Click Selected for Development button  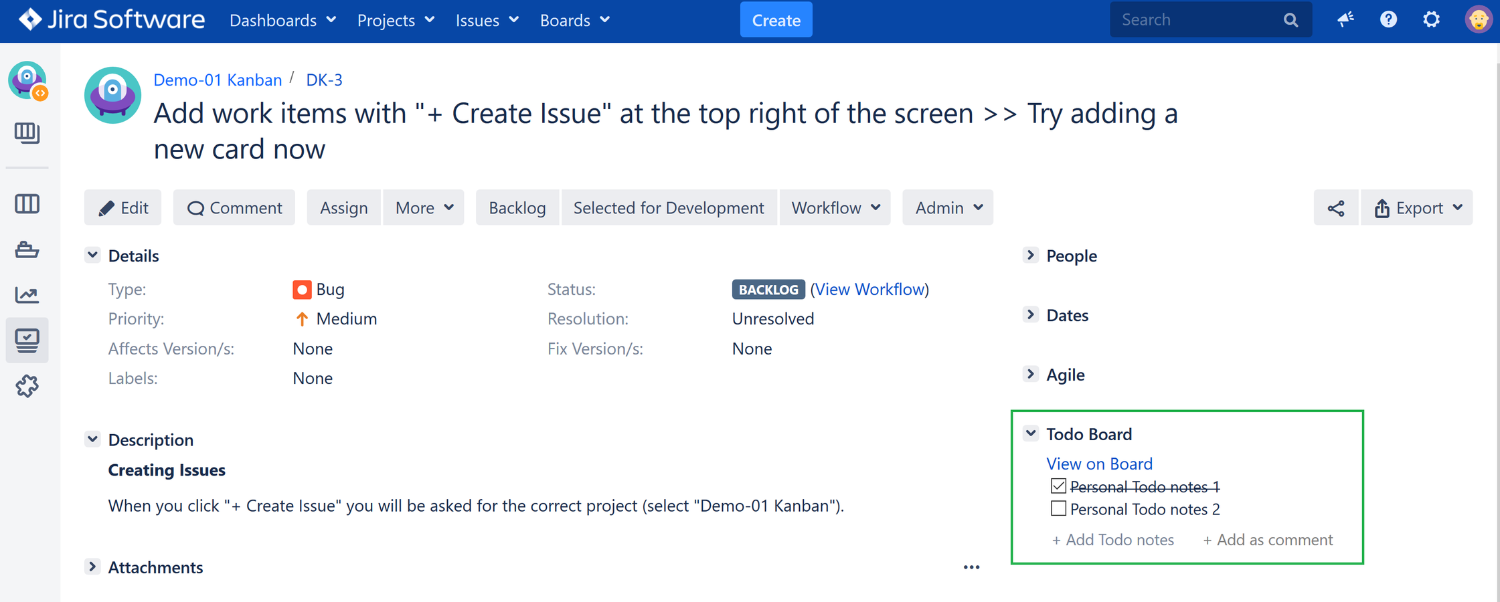click(x=669, y=208)
